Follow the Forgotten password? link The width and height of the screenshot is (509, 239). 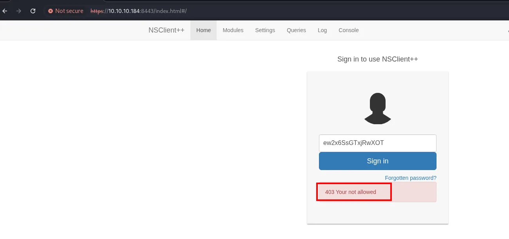[x=411, y=178]
